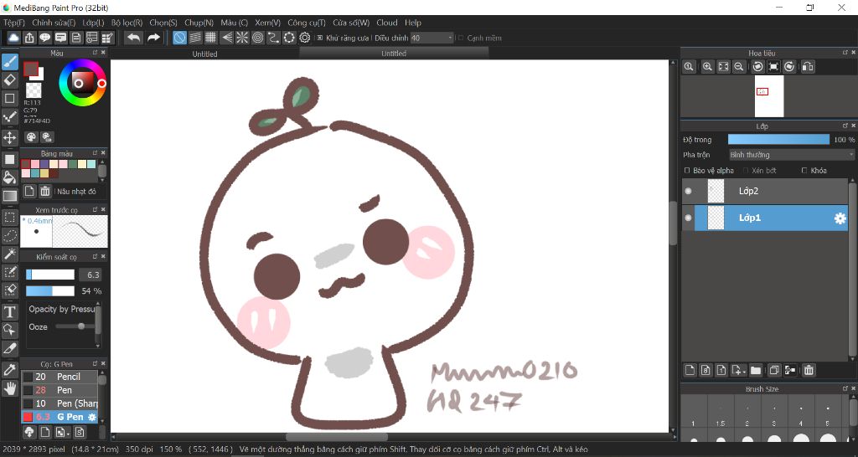Select the Bucket fill tool
This screenshot has width=858, height=457.
click(10, 177)
